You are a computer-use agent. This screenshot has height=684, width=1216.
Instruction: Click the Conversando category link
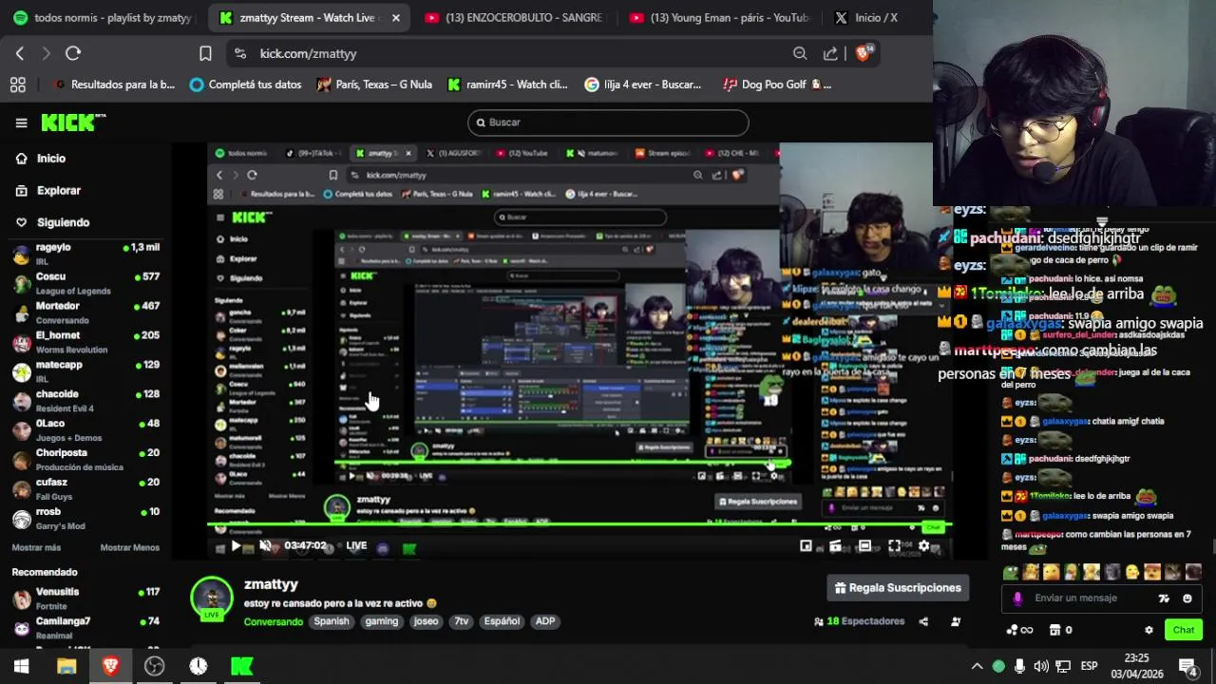pos(273,621)
